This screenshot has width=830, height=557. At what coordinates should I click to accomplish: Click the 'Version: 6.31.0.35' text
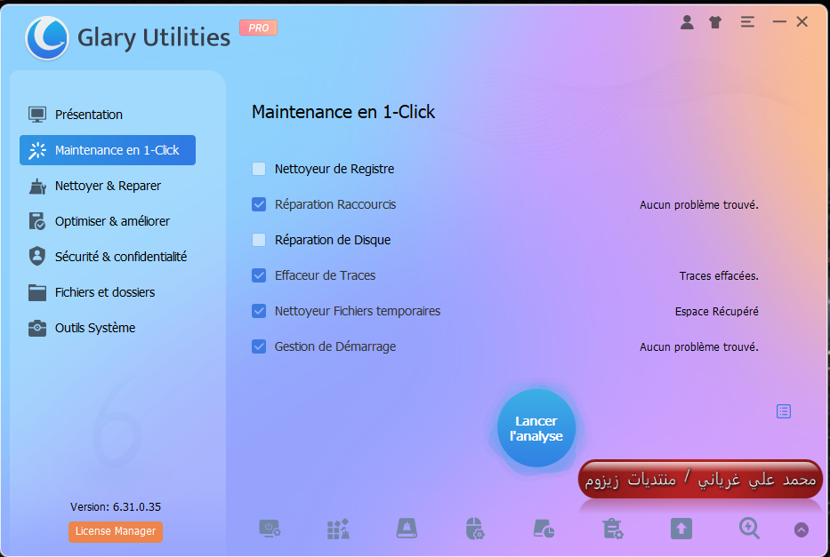coord(116,506)
